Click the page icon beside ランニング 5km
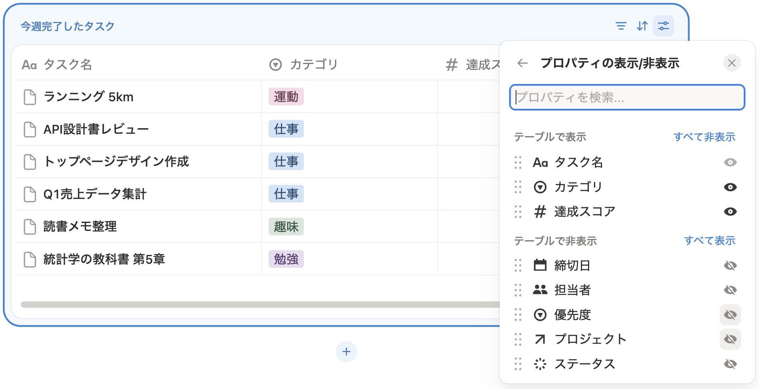 click(x=30, y=96)
